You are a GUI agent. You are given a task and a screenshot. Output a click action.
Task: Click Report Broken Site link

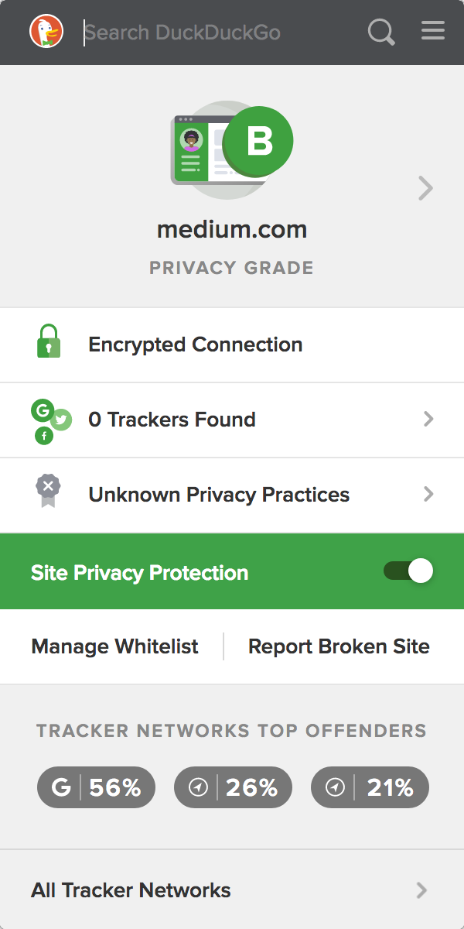[x=339, y=646]
